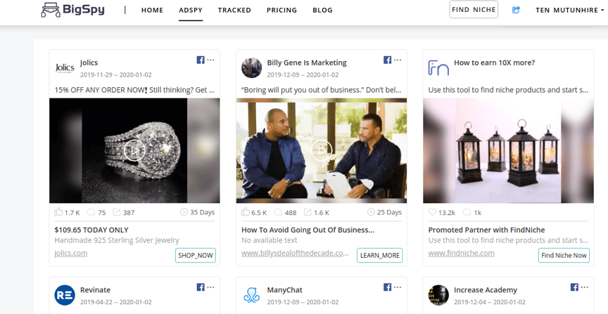Click the like icon on Jolics ad
The image size is (608, 314).
click(58, 212)
